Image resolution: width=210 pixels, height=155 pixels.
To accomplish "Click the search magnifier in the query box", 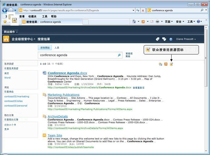I will click(x=119, y=55).
